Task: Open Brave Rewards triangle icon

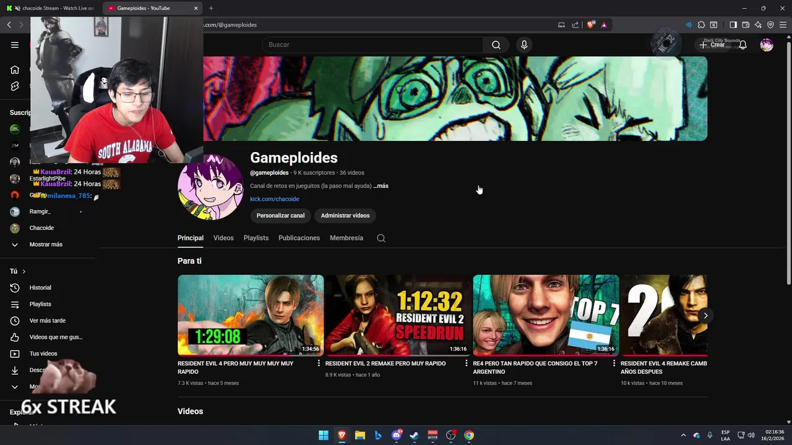Action: tap(604, 25)
